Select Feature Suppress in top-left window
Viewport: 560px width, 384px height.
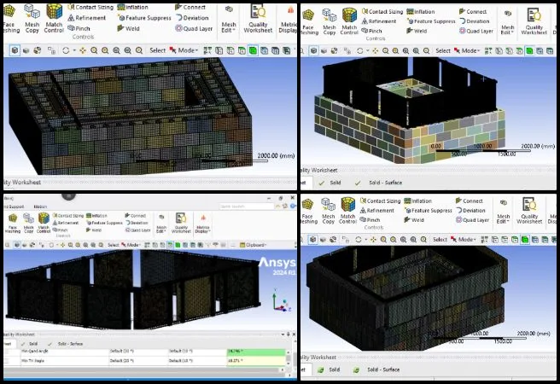pos(144,17)
